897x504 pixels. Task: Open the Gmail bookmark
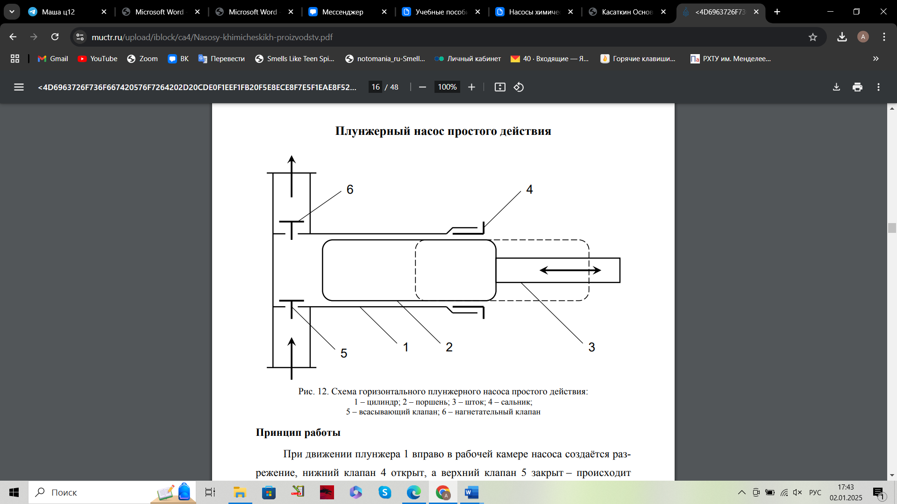click(x=53, y=58)
